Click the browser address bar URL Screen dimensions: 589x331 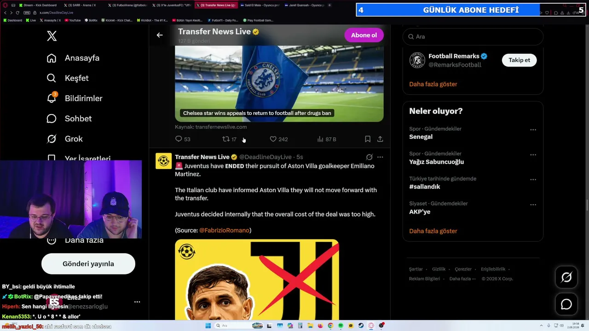pos(56,13)
